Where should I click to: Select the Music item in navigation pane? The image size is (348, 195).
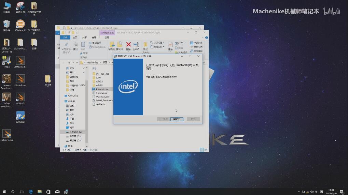pos(70,123)
